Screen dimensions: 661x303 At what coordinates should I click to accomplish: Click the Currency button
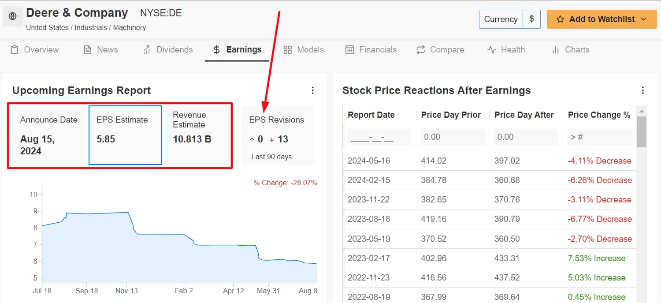pos(501,19)
